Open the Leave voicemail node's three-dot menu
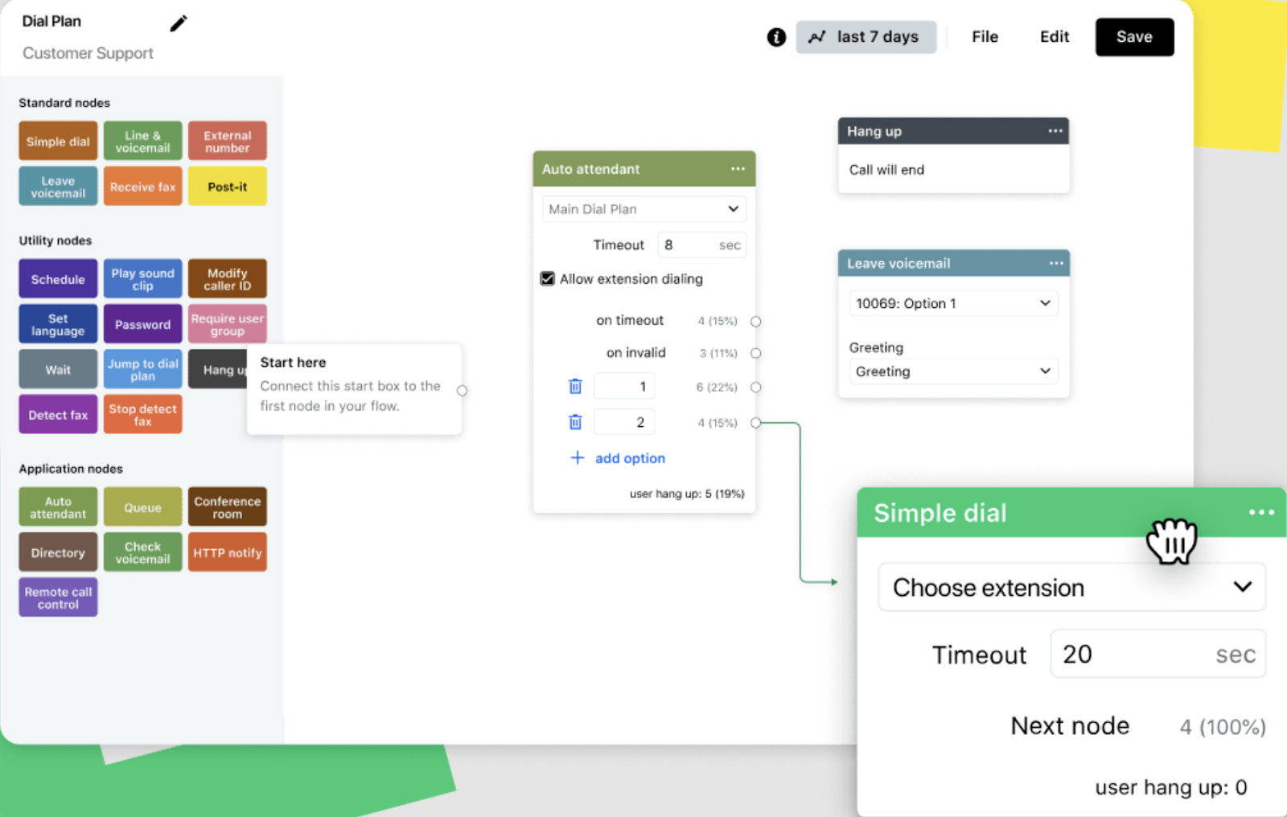Image resolution: width=1287 pixels, height=817 pixels. pos(1055,263)
